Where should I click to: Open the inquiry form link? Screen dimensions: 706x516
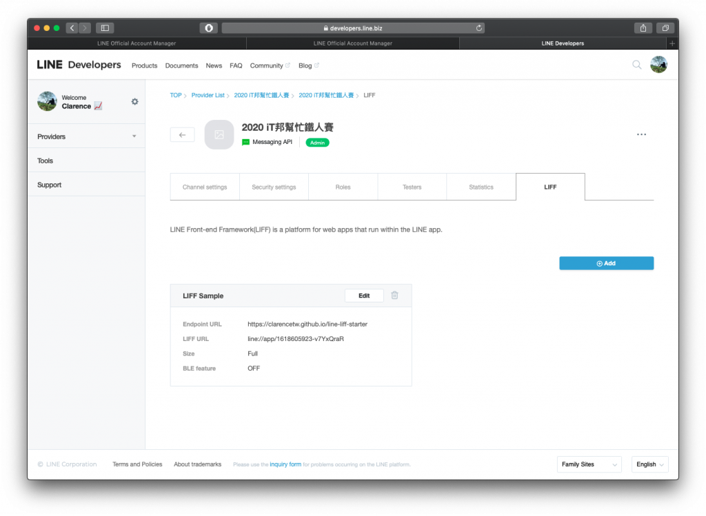pyautogui.click(x=285, y=464)
